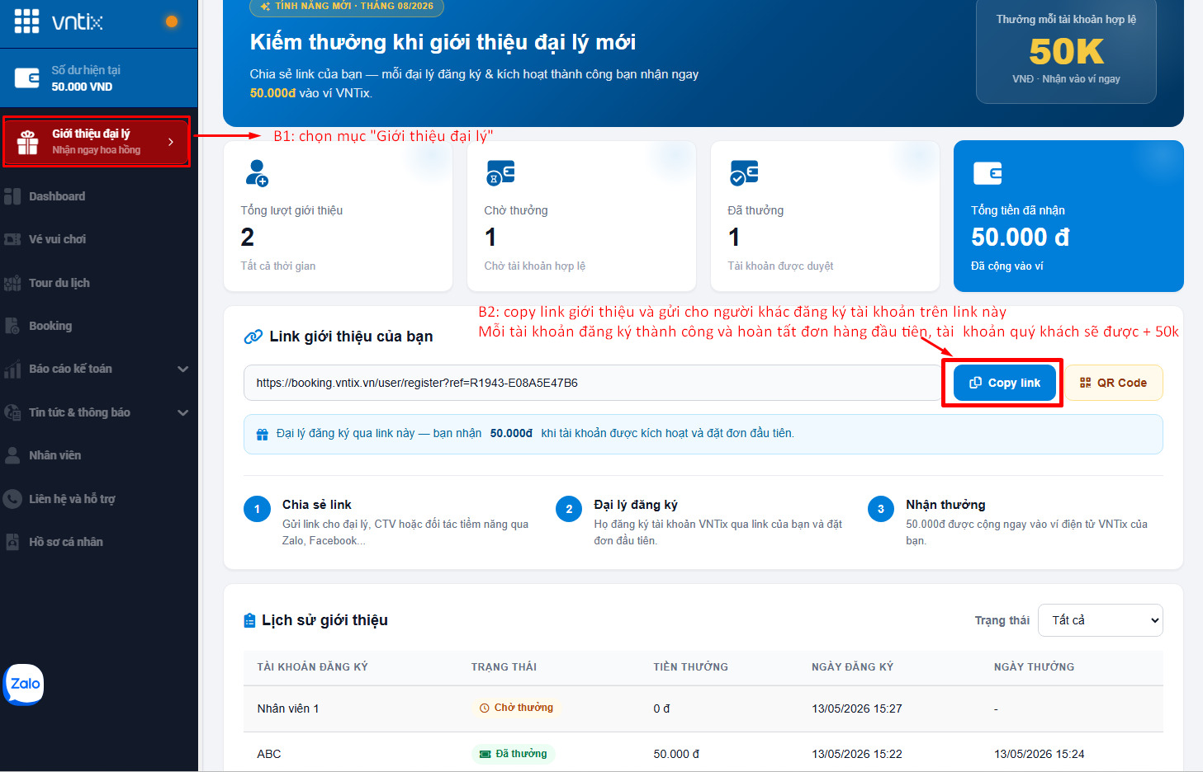Click the vntix logo
The image size is (1203, 772).
tap(78, 22)
